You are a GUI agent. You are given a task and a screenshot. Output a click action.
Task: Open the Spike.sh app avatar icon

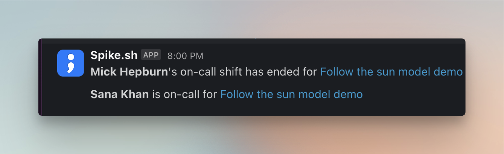(x=70, y=63)
